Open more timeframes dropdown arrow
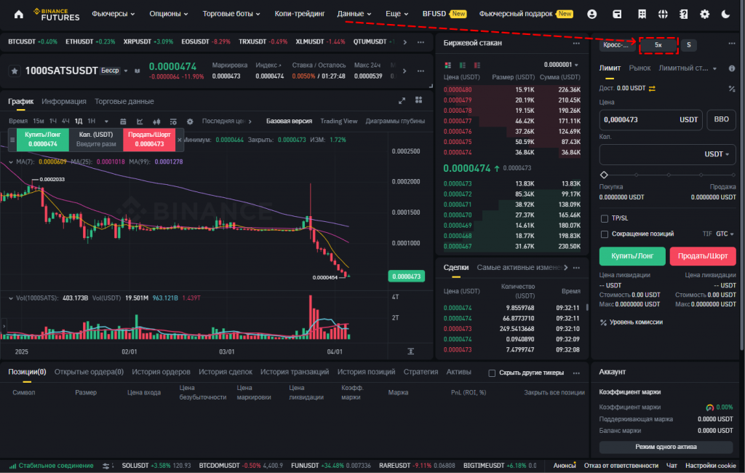Viewport: 745px width, 473px height. 106,122
